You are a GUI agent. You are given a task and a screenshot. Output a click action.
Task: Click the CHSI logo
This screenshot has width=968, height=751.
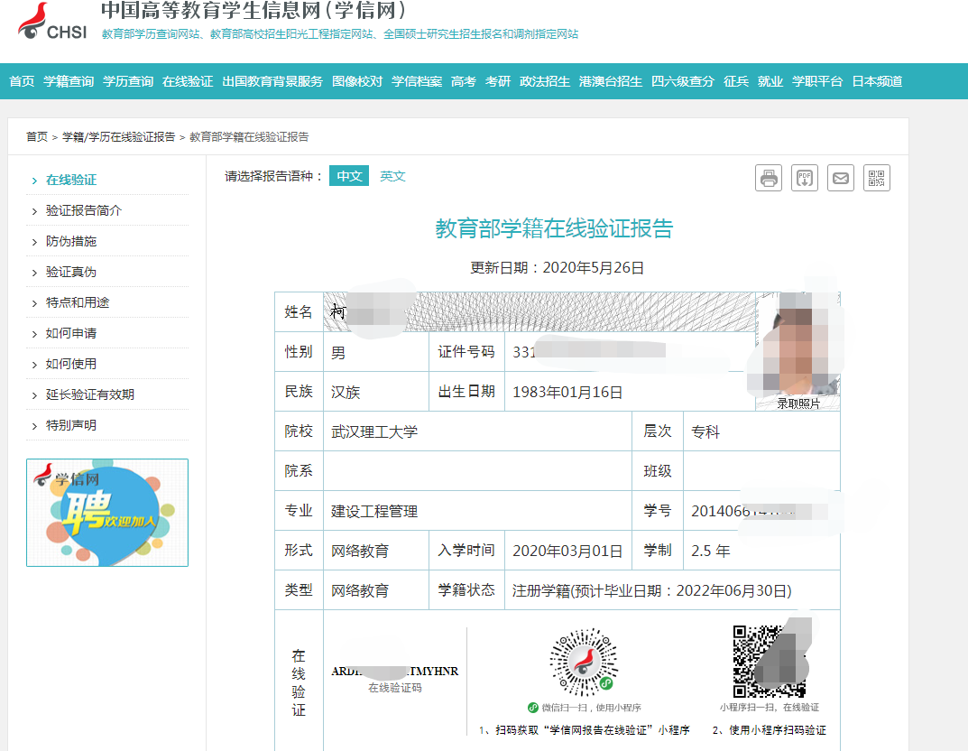point(54,24)
